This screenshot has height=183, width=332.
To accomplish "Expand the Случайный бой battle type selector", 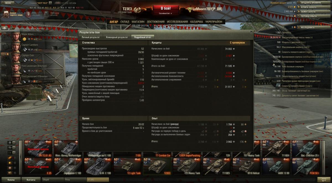I will (166, 13).
